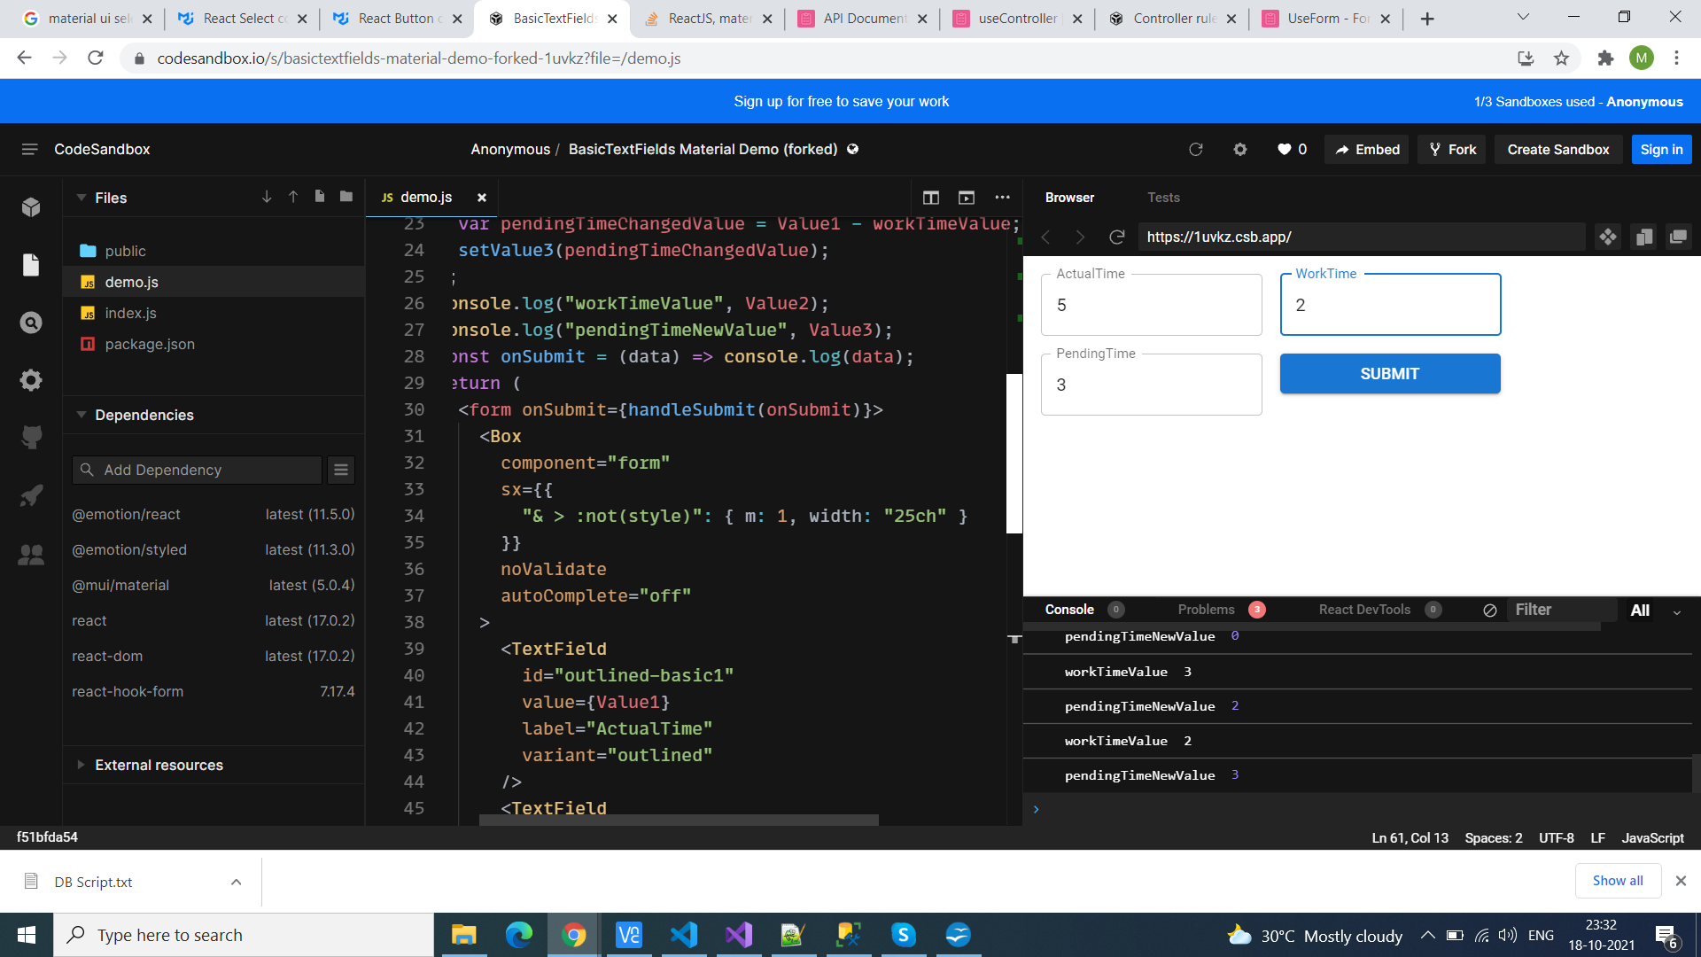Screen dimensions: 1701x957
Task: Open the console level All dropdown
Action: [1656, 610]
